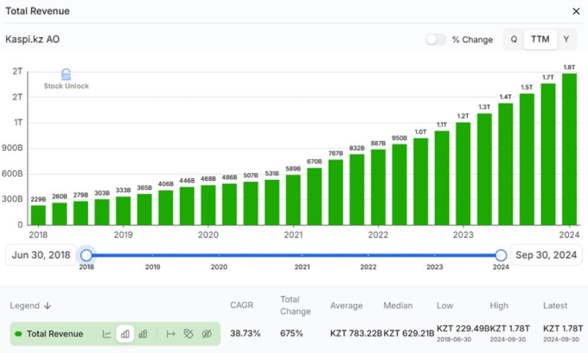Click the green Total Revenue color dot

tap(18, 334)
